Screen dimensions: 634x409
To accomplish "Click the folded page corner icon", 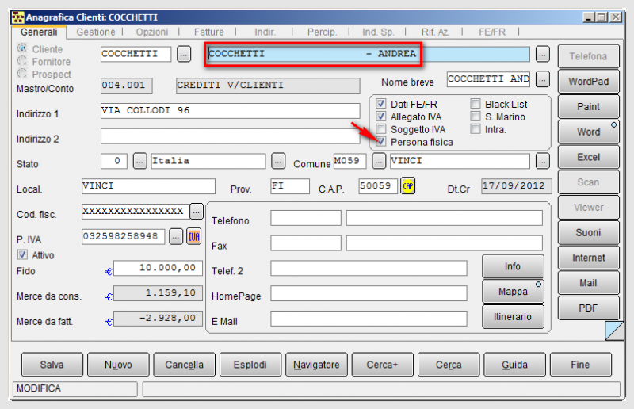I will (613, 331).
